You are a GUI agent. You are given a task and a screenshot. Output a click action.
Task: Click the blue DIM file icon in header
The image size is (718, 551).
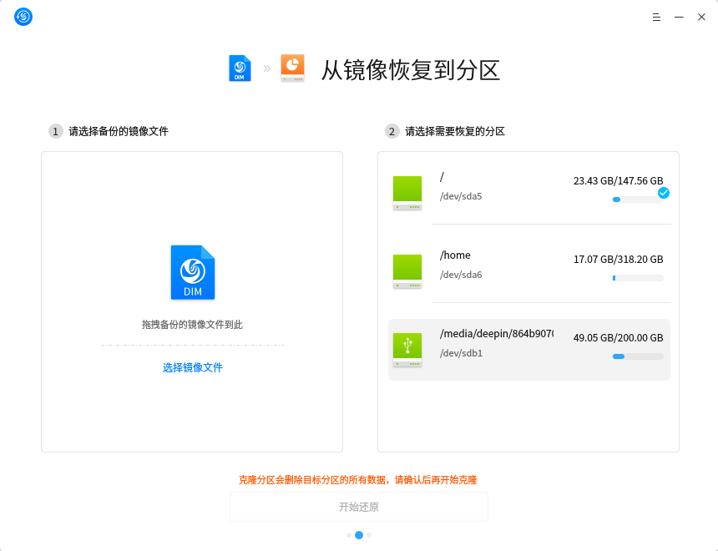[240, 68]
